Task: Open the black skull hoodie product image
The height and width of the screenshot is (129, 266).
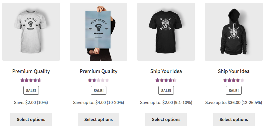Action: coord(234,32)
